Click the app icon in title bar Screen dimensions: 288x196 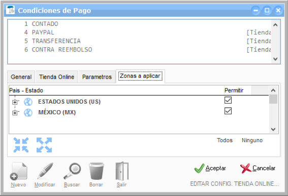10,10
